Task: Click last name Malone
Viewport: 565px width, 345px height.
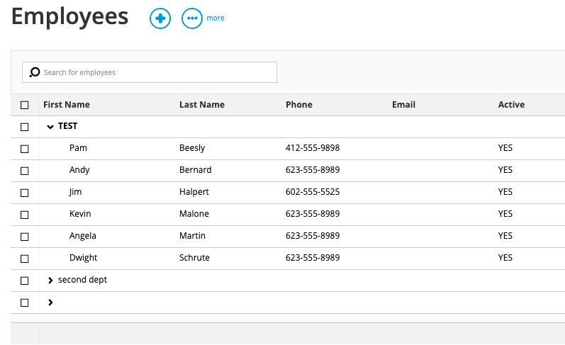Action: [x=194, y=213]
